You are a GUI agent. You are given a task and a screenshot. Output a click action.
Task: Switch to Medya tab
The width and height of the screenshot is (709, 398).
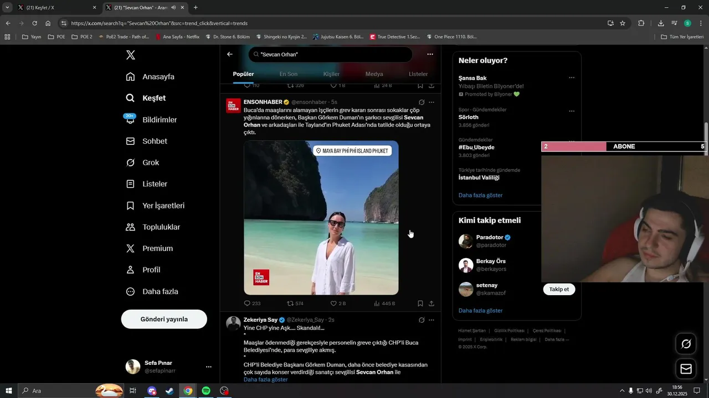[x=374, y=74]
